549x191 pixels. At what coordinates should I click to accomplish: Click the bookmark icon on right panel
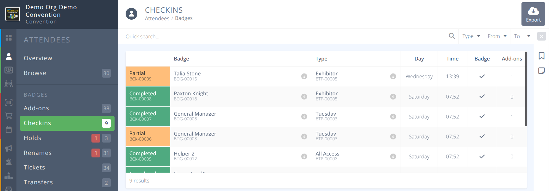tap(542, 56)
